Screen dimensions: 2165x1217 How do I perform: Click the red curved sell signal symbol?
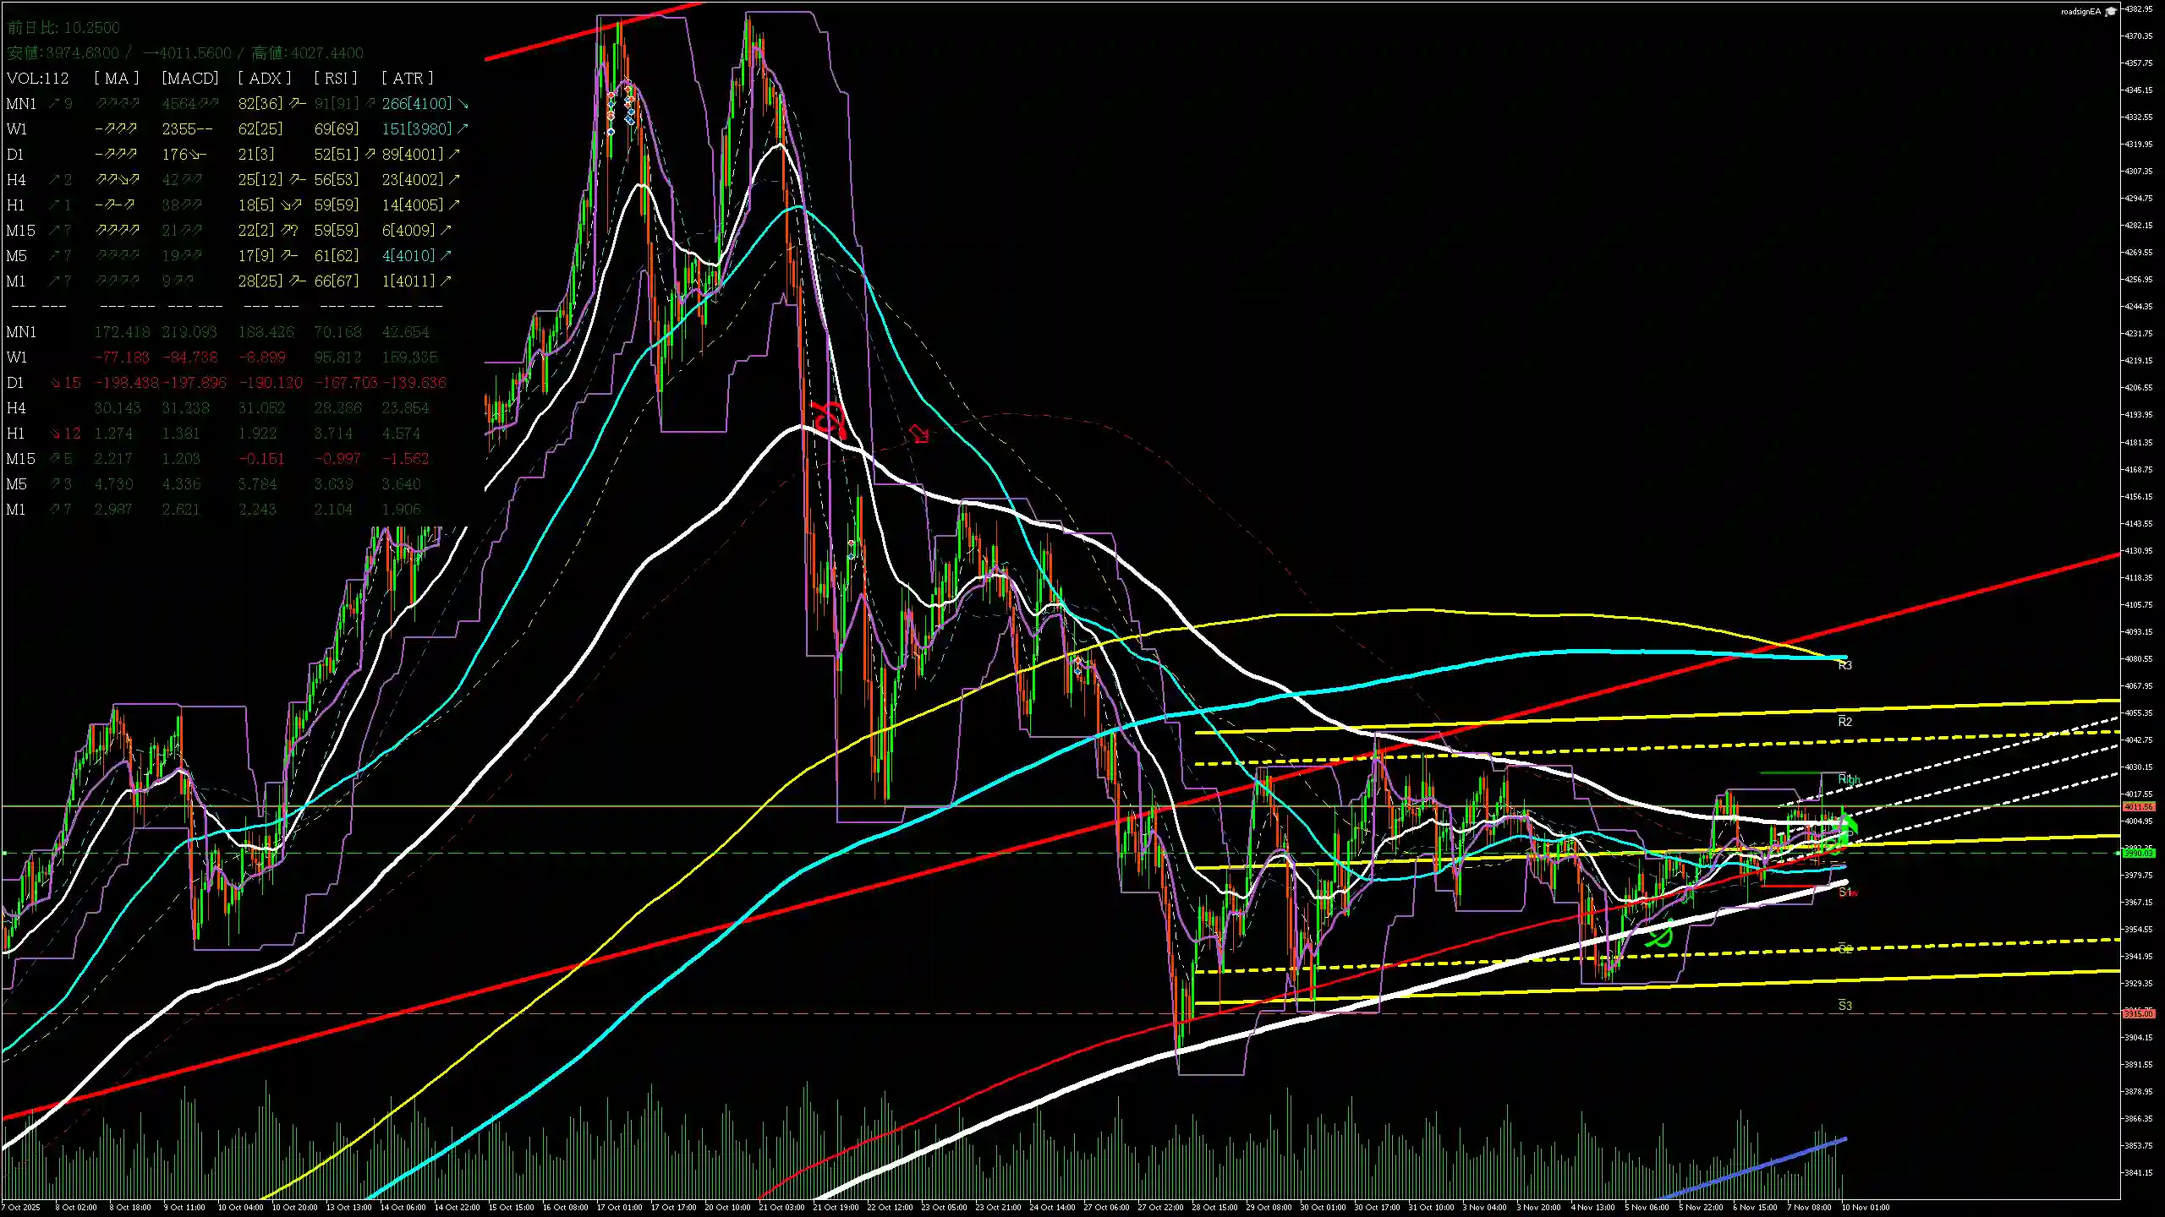(829, 419)
